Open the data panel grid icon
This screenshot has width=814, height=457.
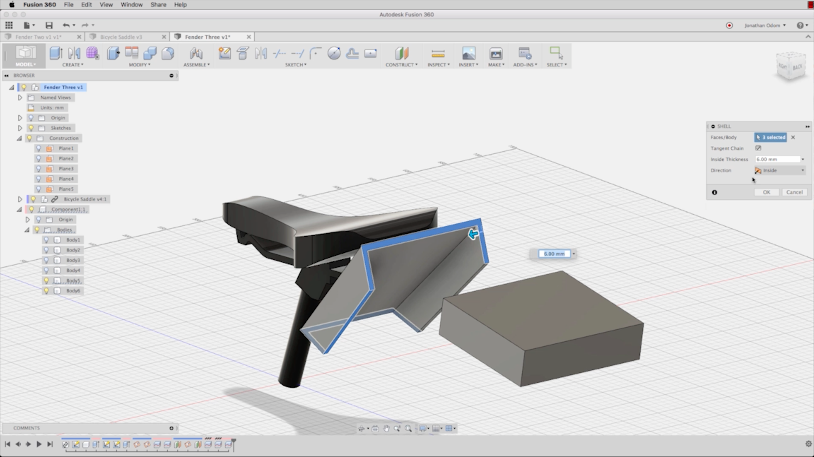(9, 25)
